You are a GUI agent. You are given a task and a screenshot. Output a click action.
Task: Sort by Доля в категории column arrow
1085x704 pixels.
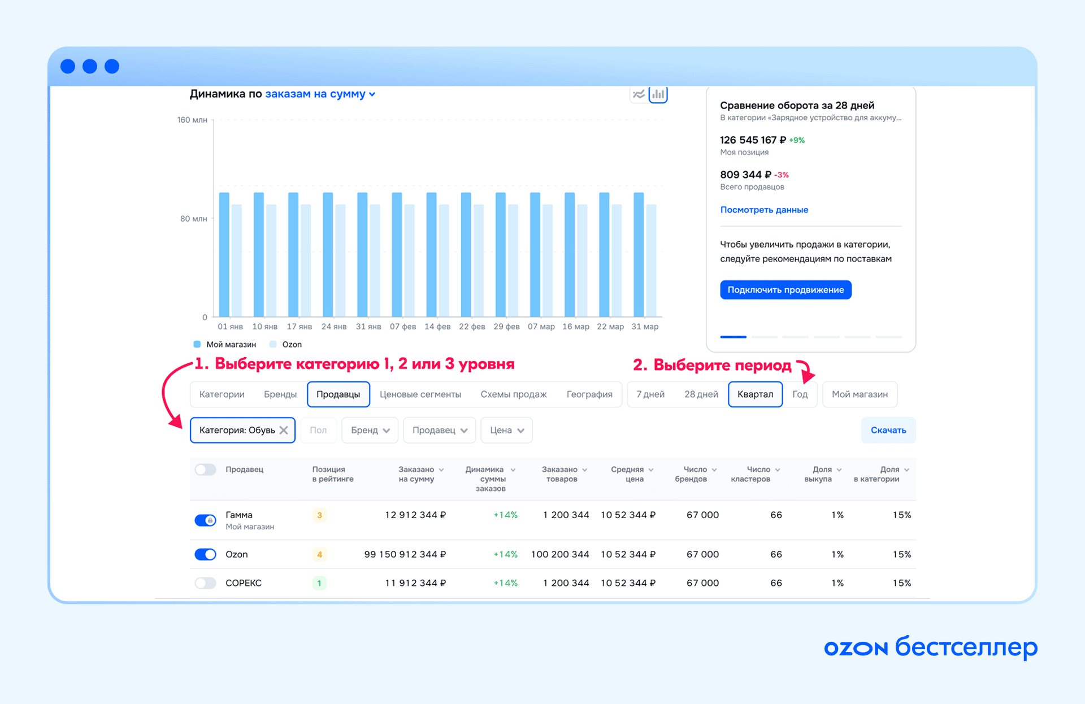pyautogui.click(x=906, y=470)
